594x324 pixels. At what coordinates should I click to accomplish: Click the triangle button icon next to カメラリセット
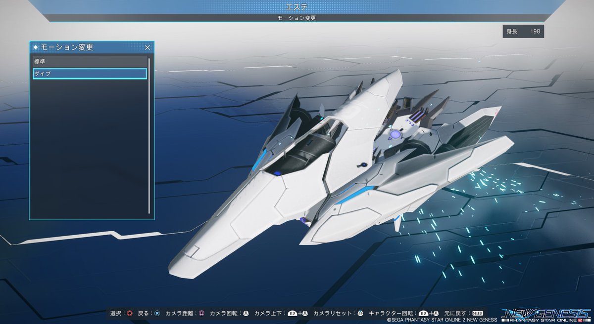(x=360, y=313)
